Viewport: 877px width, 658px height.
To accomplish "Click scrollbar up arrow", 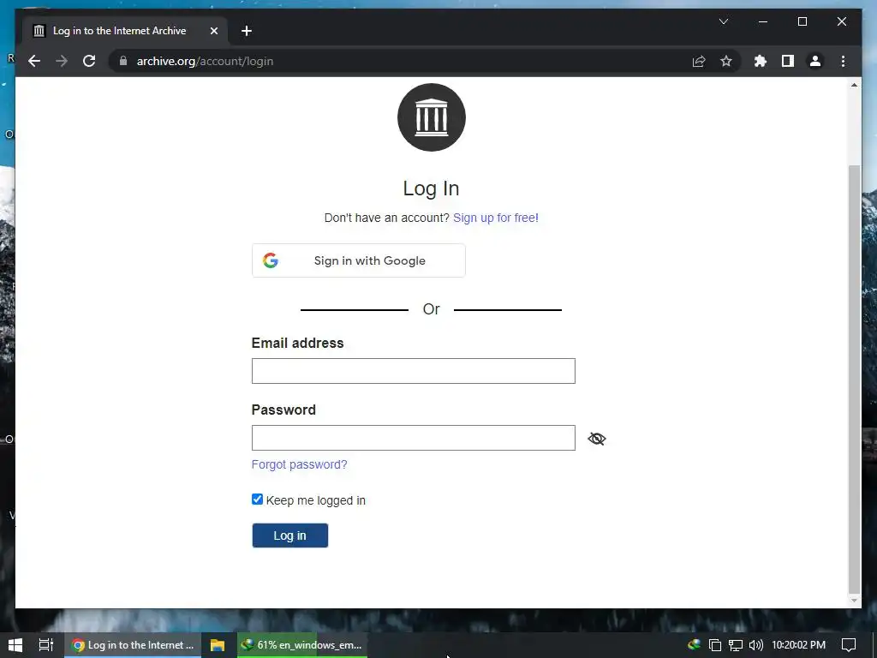I will click(854, 85).
